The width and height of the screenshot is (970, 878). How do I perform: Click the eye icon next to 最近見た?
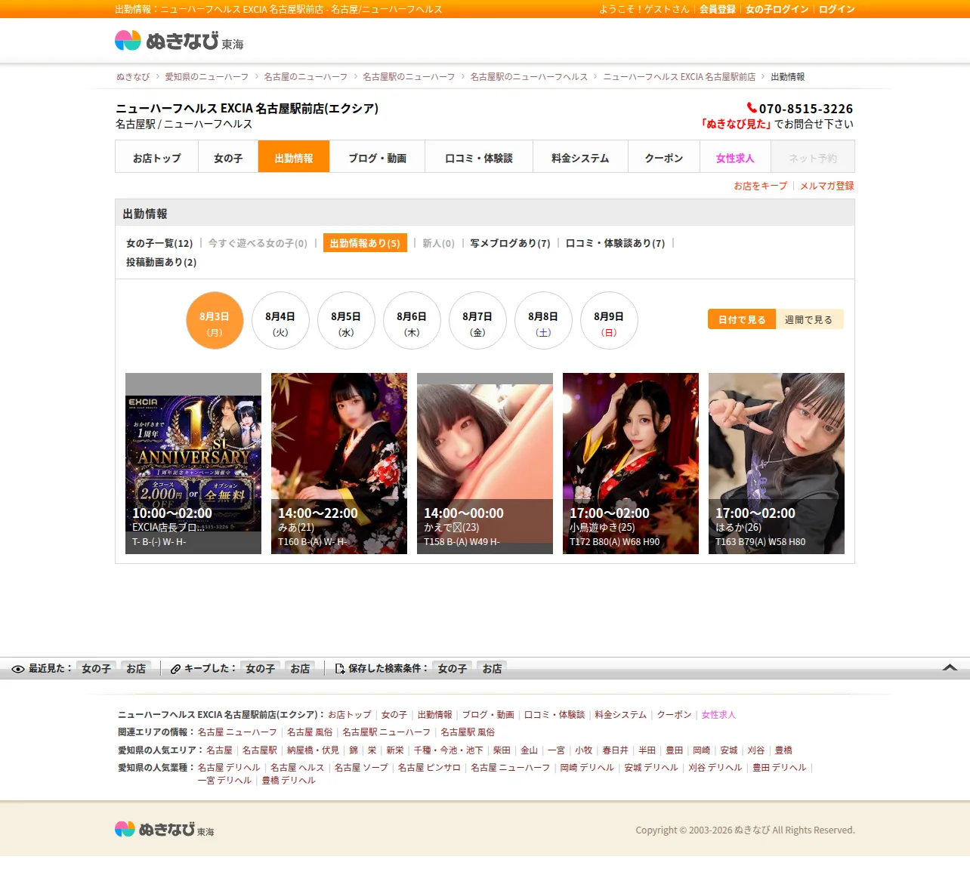tap(18, 669)
